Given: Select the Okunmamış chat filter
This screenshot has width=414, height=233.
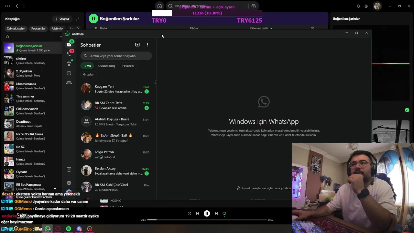Looking at the screenshot, I should [106, 66].
